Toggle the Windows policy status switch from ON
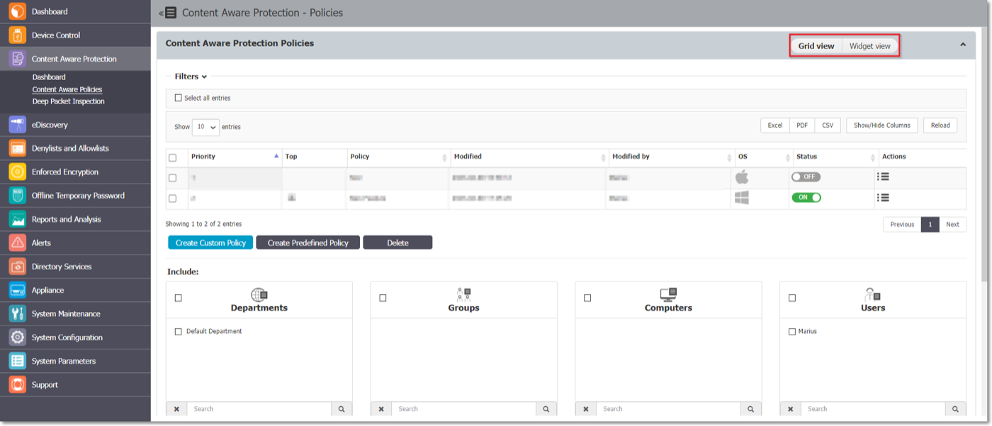Image resolution: width=992 pixels, height=426 pixels. click(x=806, y=198)
